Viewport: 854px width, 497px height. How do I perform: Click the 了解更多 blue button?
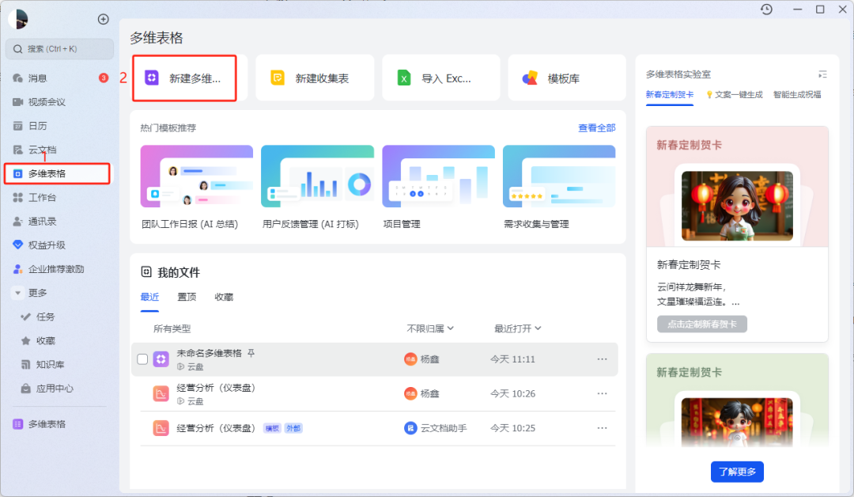point(737,472)
